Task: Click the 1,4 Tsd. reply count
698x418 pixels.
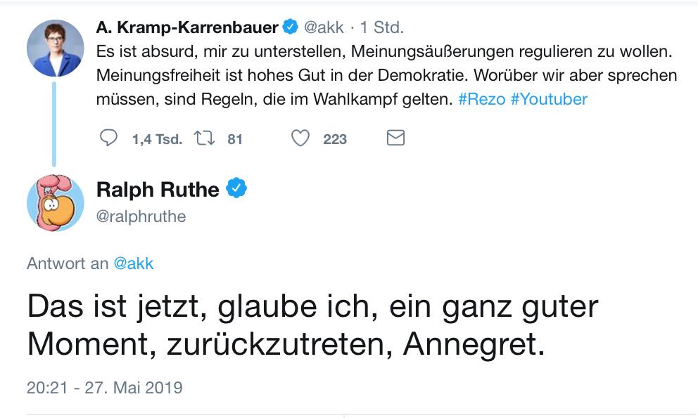Action: [x=156, y=139]
